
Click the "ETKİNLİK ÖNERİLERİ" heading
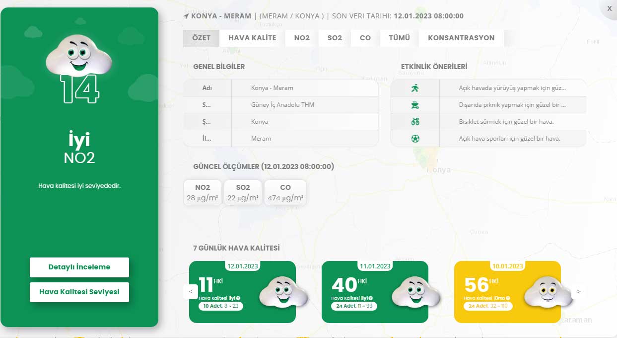pyautogui.click(x=434, y=67)
